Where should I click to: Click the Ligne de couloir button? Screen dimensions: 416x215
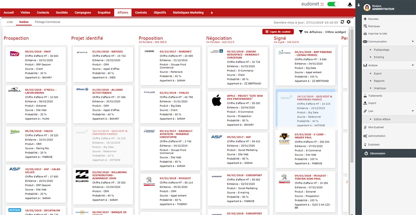point(278,32)
